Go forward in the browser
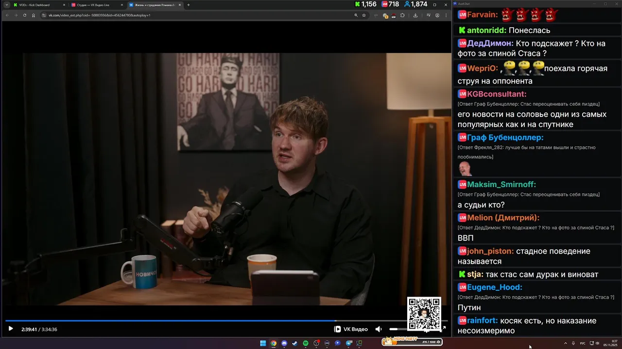Screen dimensions: 622x349 point(16,15)
